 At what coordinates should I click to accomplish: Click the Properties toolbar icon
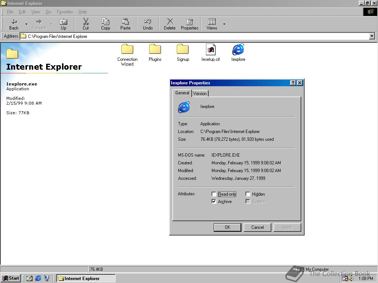(189, 24)
